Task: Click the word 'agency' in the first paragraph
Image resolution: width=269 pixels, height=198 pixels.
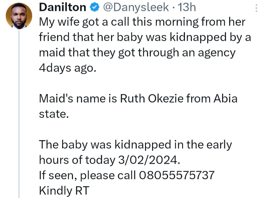Action: coord(217,53)
